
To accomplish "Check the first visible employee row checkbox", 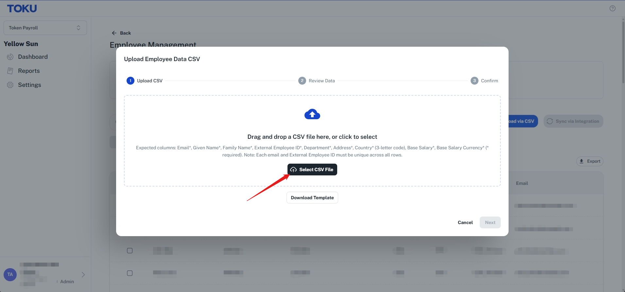I will [130, 251].
